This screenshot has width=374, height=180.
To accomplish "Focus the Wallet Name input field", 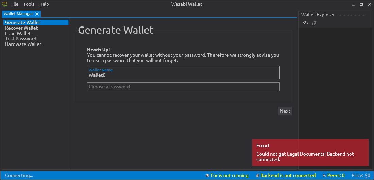I will [183, 73].
